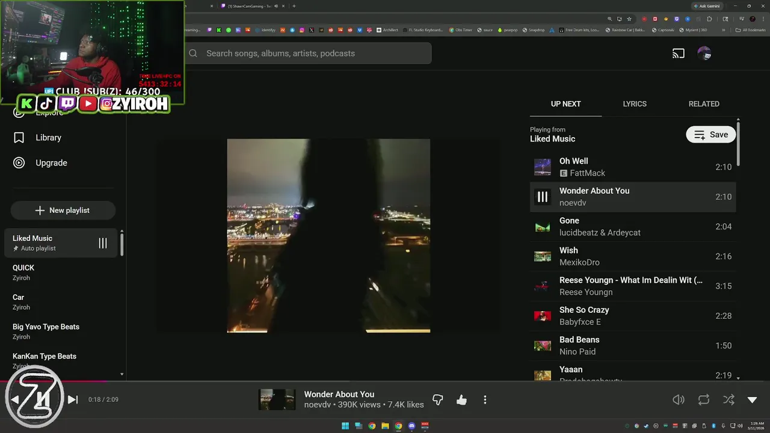
Task: Open the All Bookmarks folder
Action: coord(750,30)
